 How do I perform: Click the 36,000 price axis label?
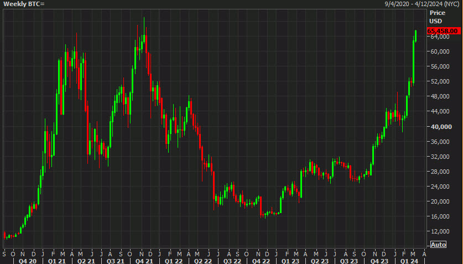pos(440,142)
